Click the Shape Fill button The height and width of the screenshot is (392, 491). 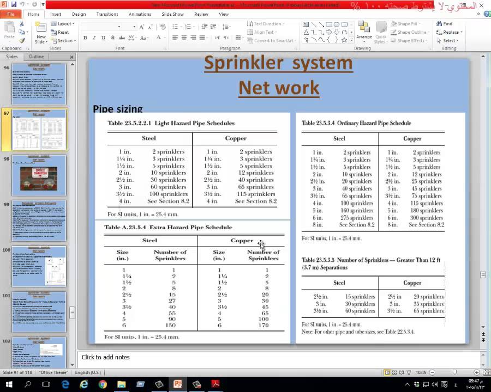(x=405, y=24)
